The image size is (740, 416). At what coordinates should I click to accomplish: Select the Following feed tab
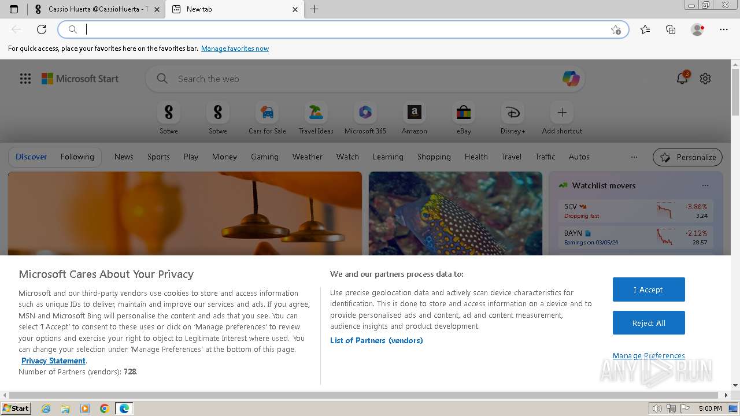(77, 157)
